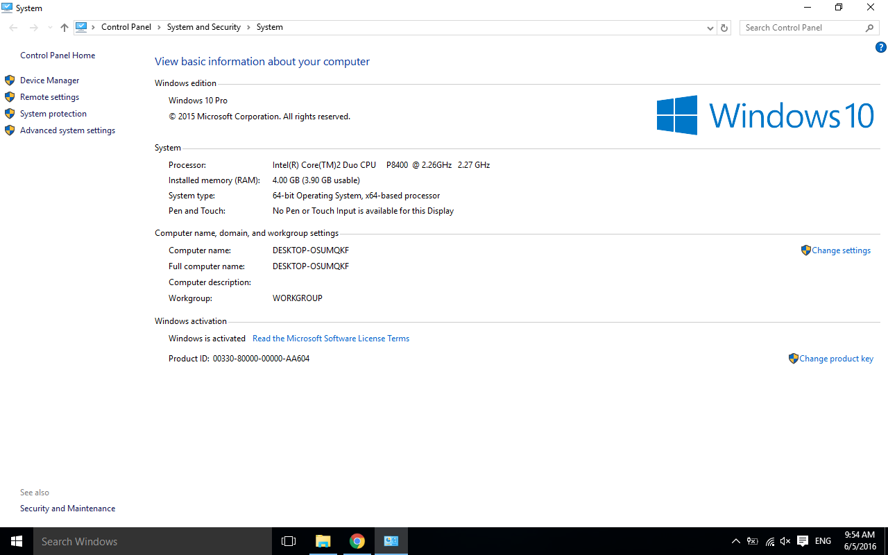Click the Help question mark icon
888x555 pixels.
(x=881, y=47)
